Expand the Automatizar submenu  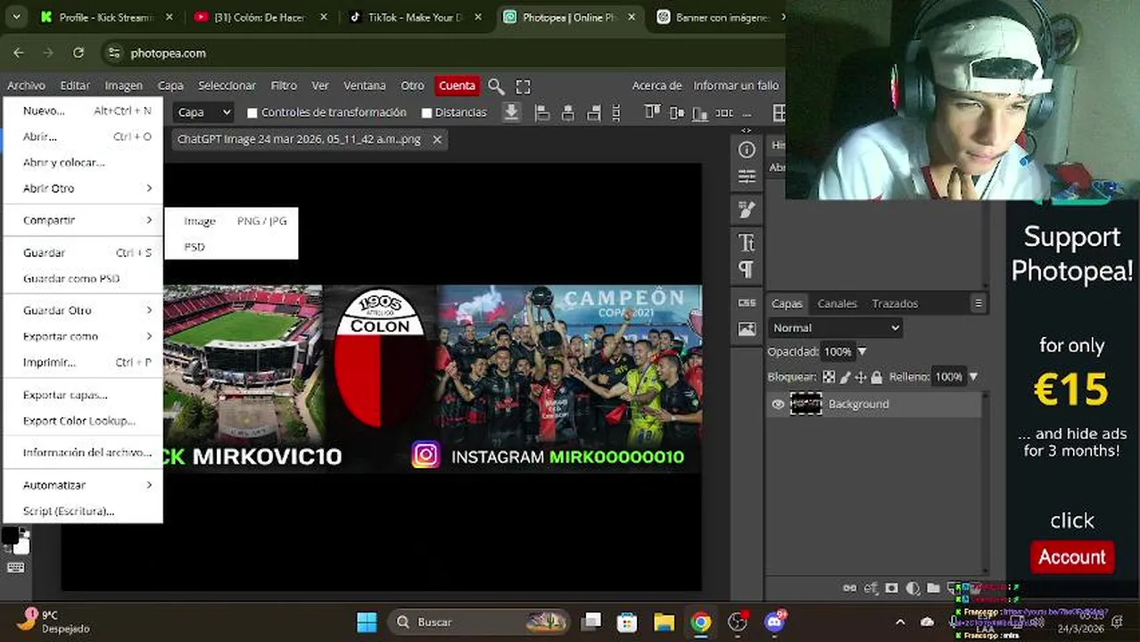click(x=83, y=485)
